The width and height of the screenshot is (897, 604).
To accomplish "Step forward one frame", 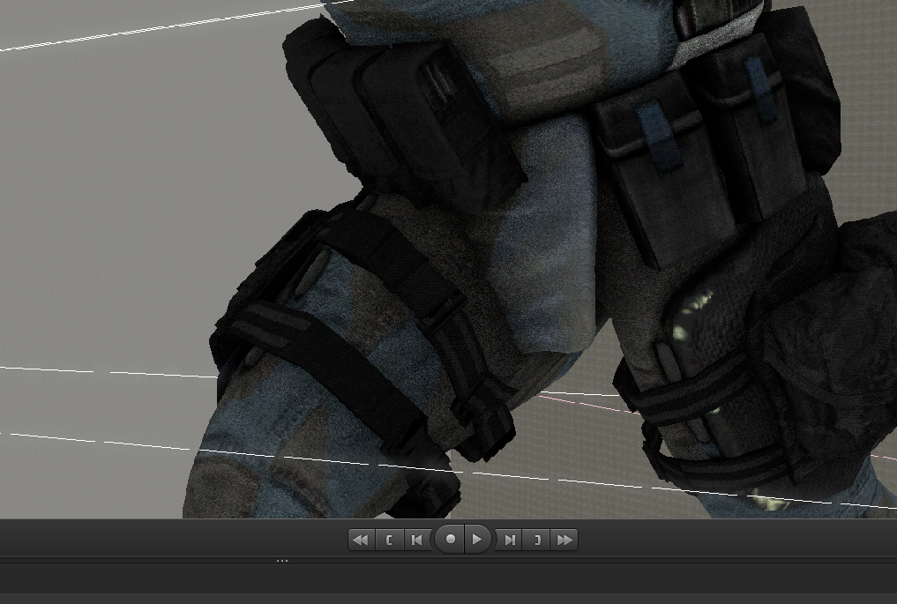I will (x=509, y=540).
